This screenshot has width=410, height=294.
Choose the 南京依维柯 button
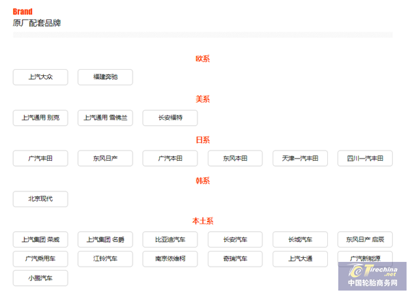click(170, 259)
